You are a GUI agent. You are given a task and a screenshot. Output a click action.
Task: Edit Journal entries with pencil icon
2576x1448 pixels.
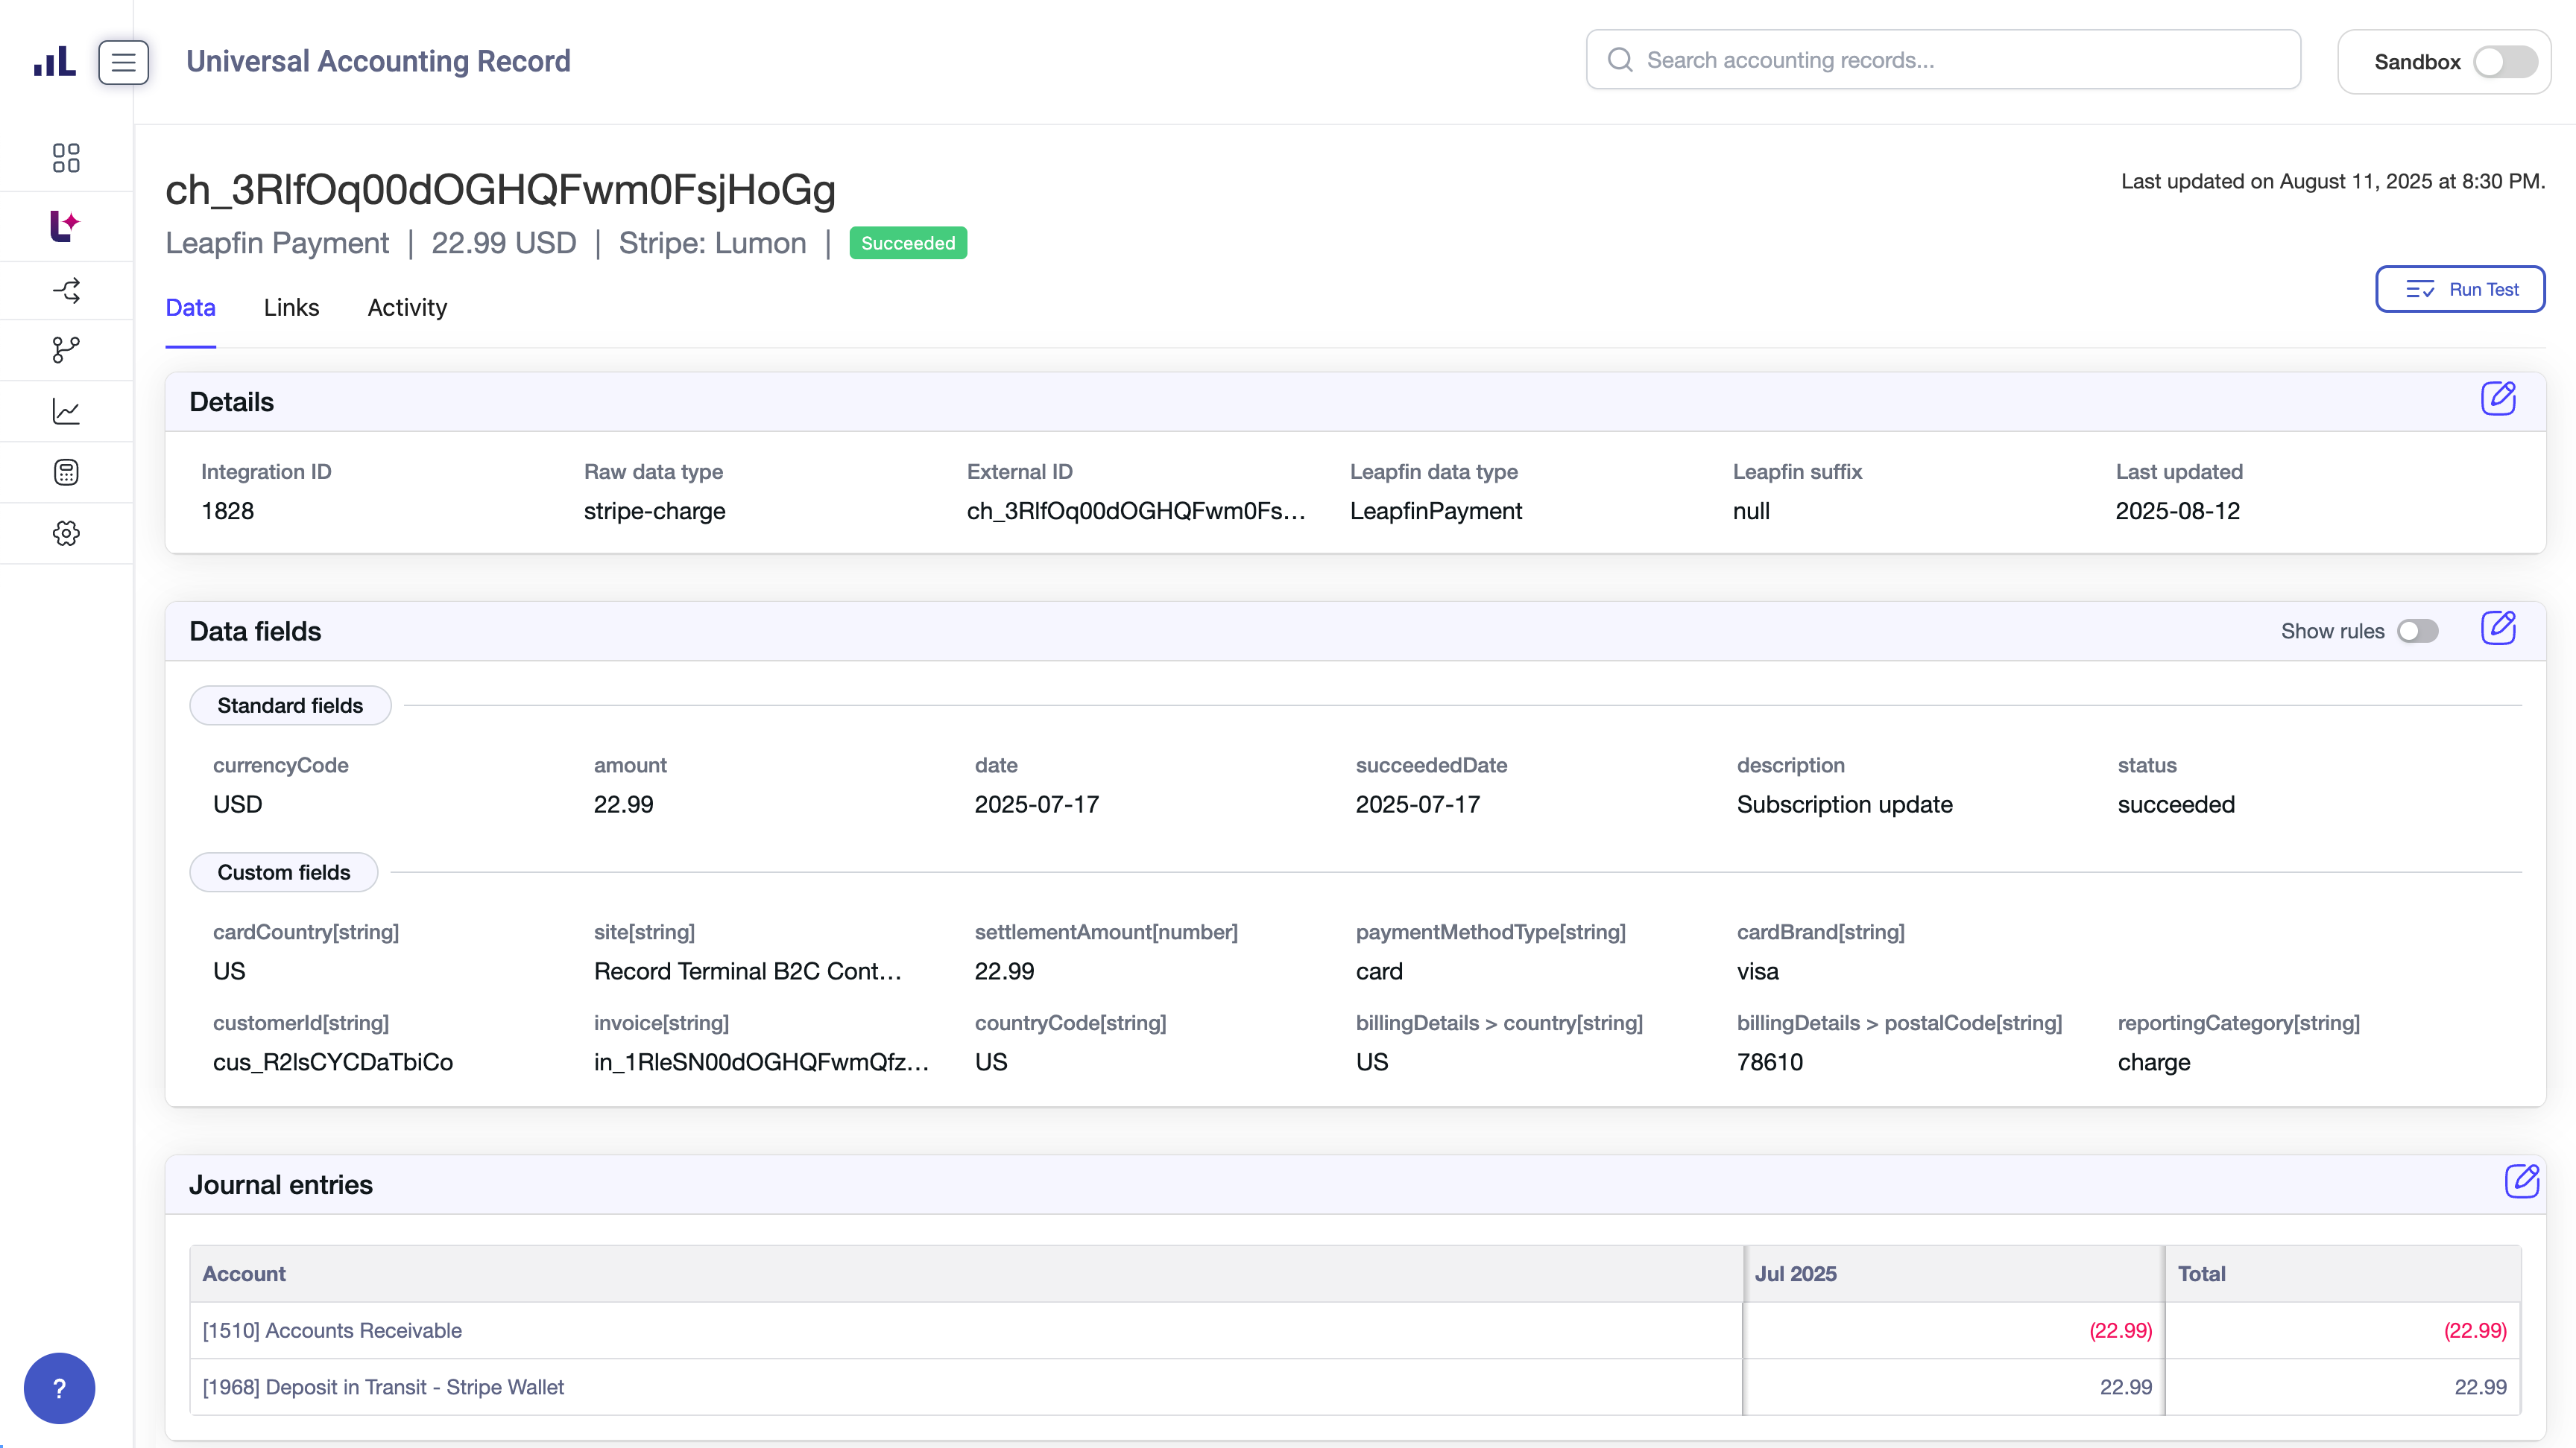(x=2521, y=1181)
